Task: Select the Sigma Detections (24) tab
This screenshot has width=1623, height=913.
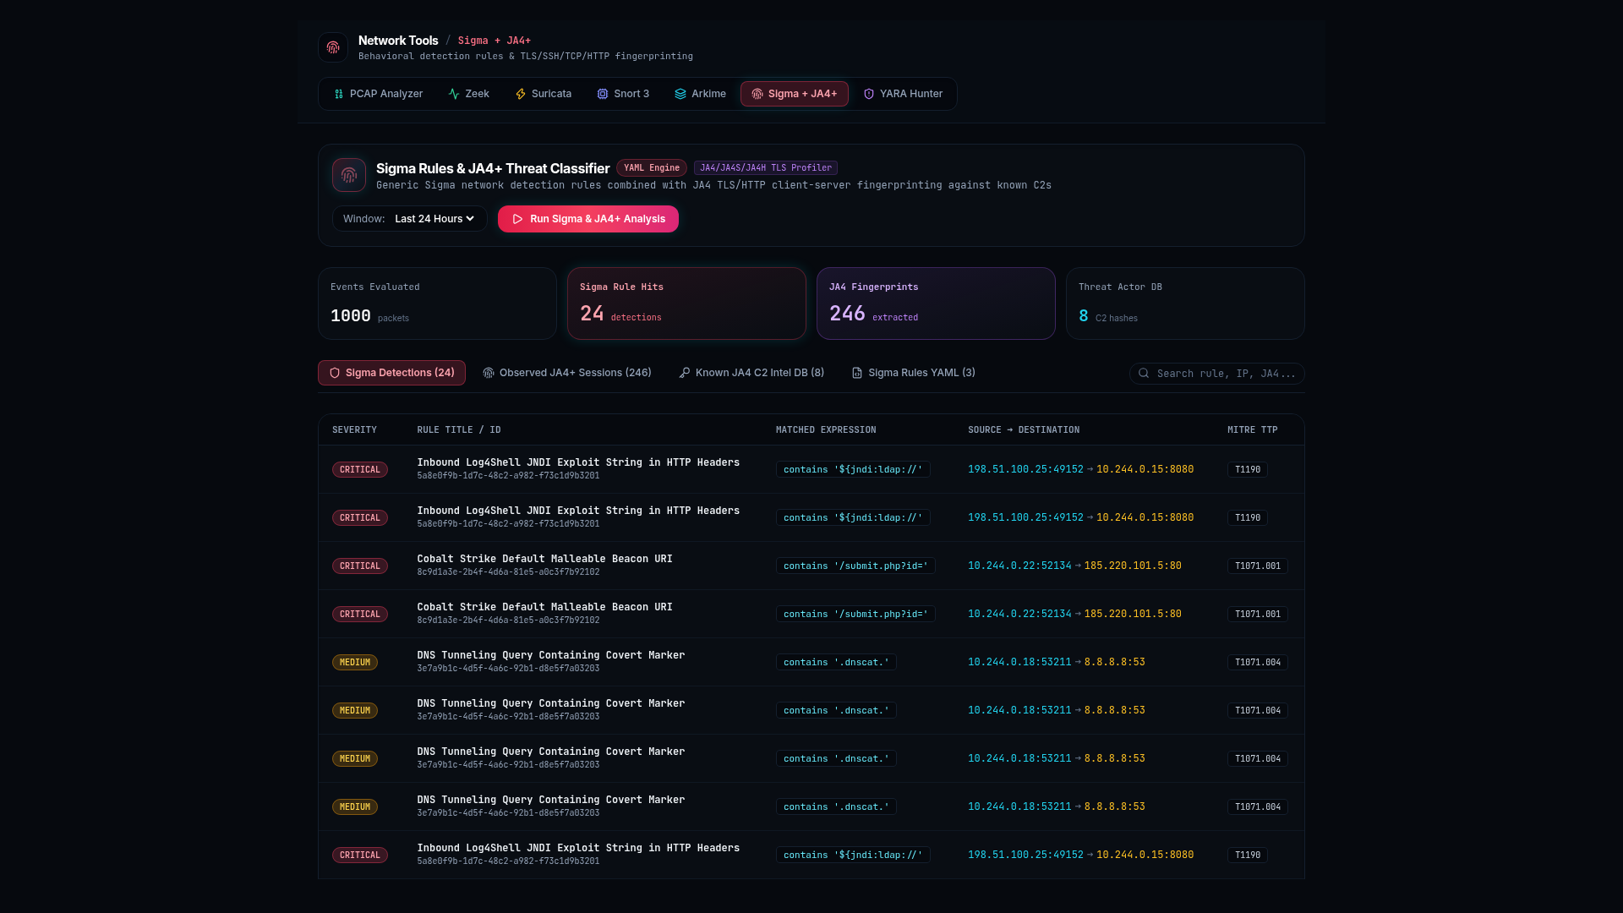Action: 391,373
